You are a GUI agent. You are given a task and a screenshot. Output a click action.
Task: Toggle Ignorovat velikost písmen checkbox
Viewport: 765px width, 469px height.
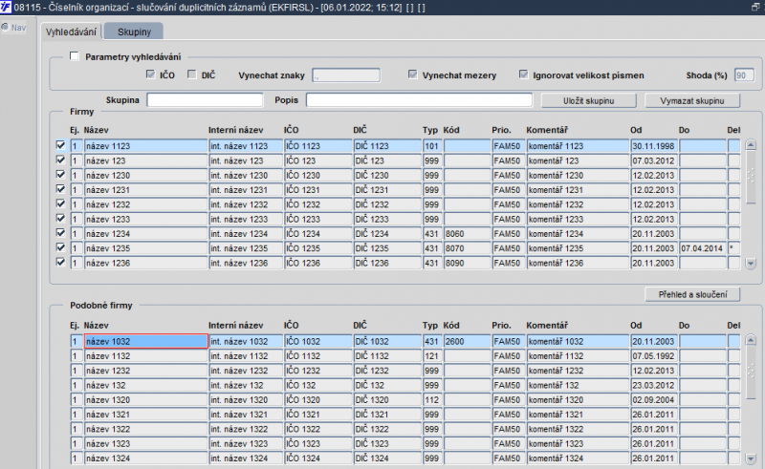coord(523,75)
